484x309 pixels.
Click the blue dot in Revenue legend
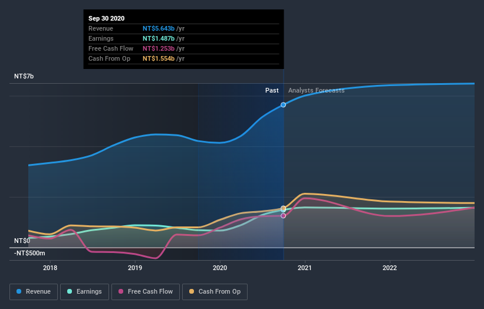pyautogui.click(x=19, y=291)
